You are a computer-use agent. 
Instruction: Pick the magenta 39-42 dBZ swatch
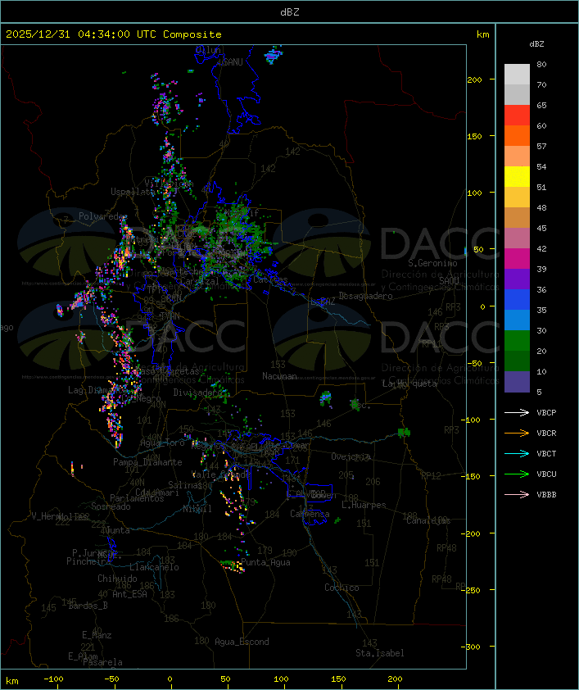(x=517, y=259)
